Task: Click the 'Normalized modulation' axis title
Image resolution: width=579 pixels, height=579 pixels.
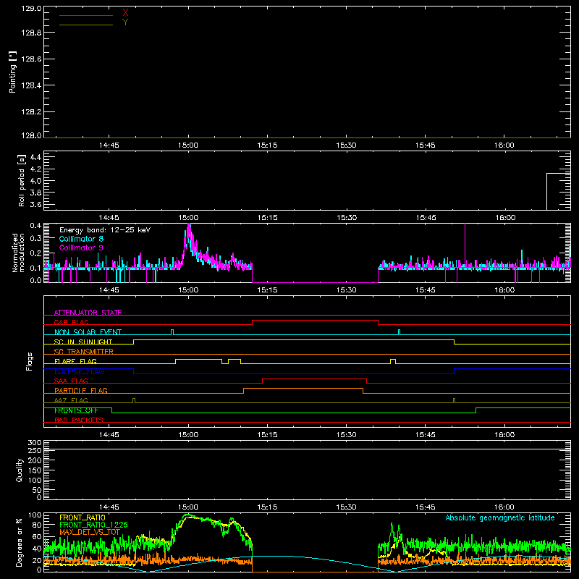Action: click(18, 253)
